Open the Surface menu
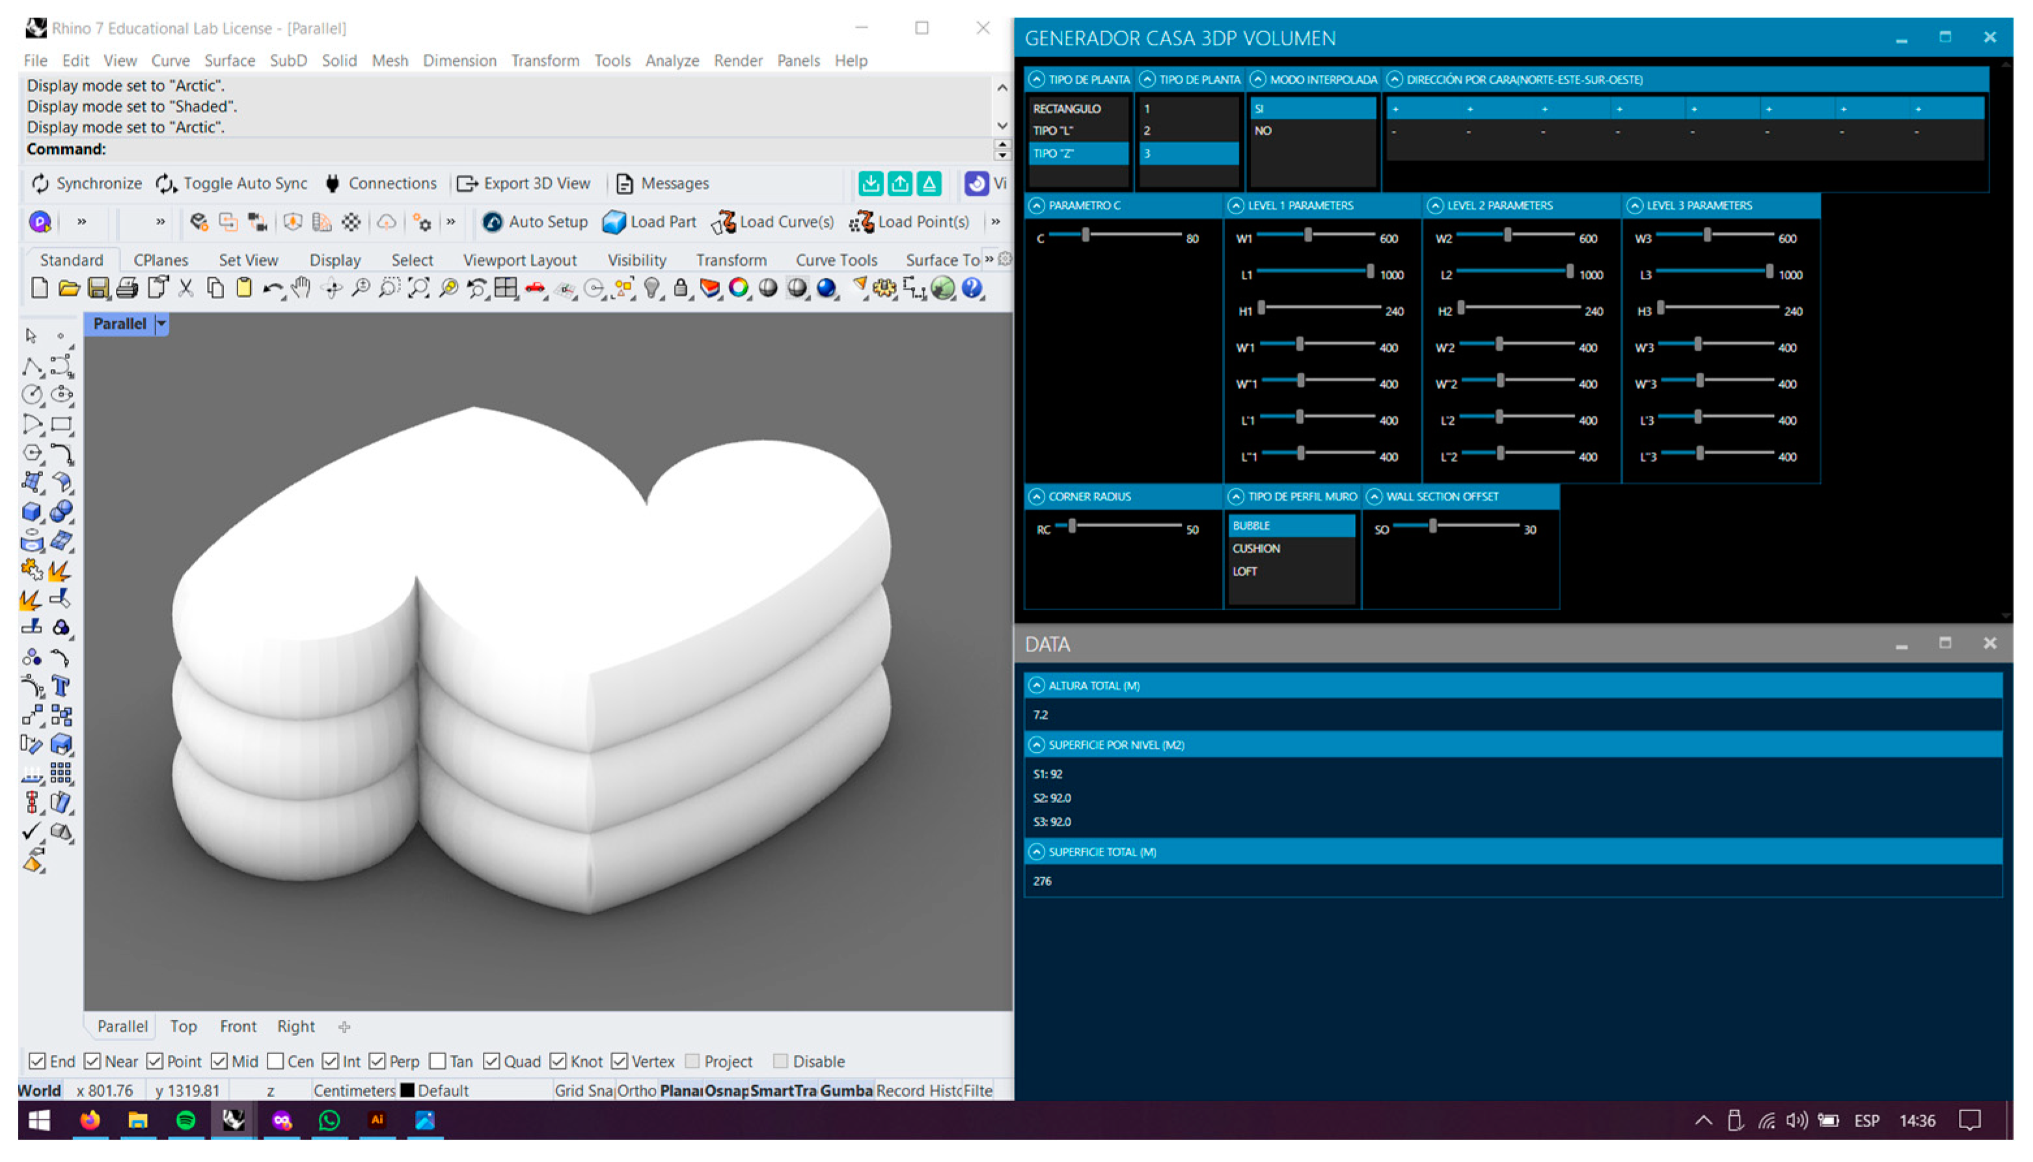Image resolution: width=2033 pixels, height=1162 pixels. click(229, 61)
